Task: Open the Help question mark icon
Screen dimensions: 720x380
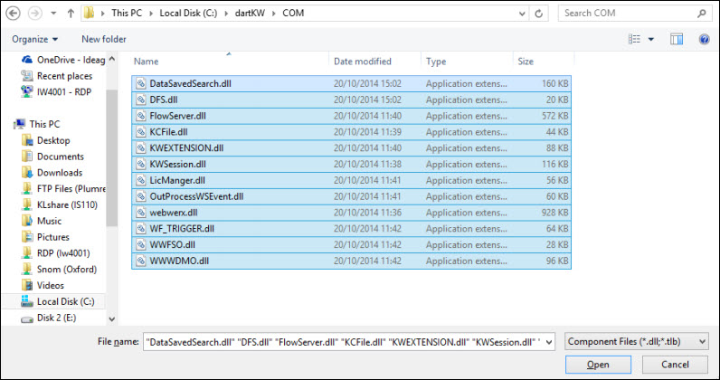Action: pyautogui.click(x=704, y=39)
